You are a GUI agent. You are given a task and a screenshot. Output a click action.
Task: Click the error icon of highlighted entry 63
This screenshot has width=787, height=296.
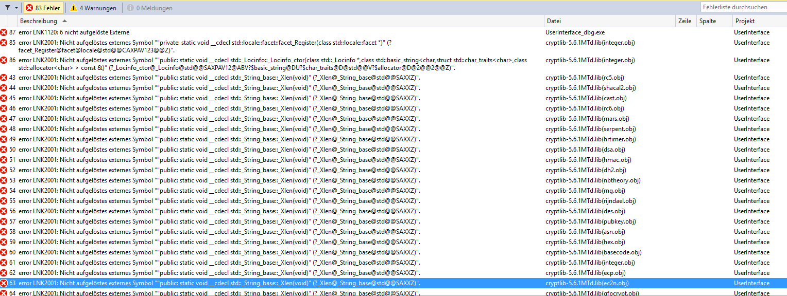click(4, 283)
